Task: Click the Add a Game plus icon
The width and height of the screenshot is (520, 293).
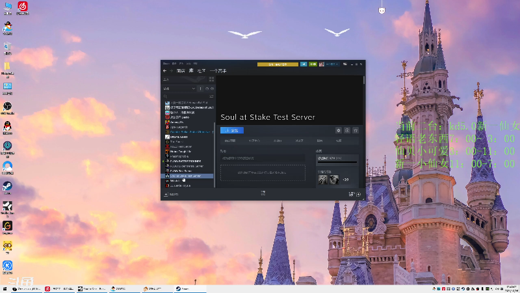Action: click(x=166, y=194)
